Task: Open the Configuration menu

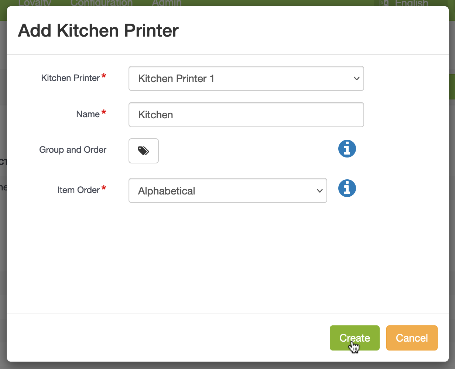Action: tap(101, 3)
